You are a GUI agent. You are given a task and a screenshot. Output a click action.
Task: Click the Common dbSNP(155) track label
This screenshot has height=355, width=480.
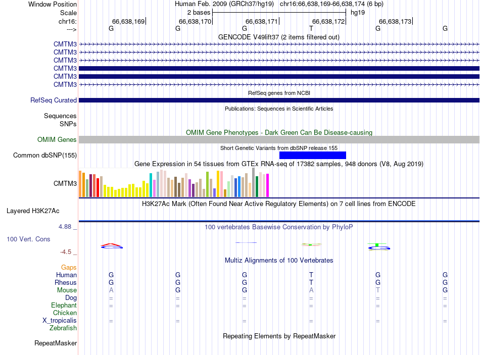(44, 155)
